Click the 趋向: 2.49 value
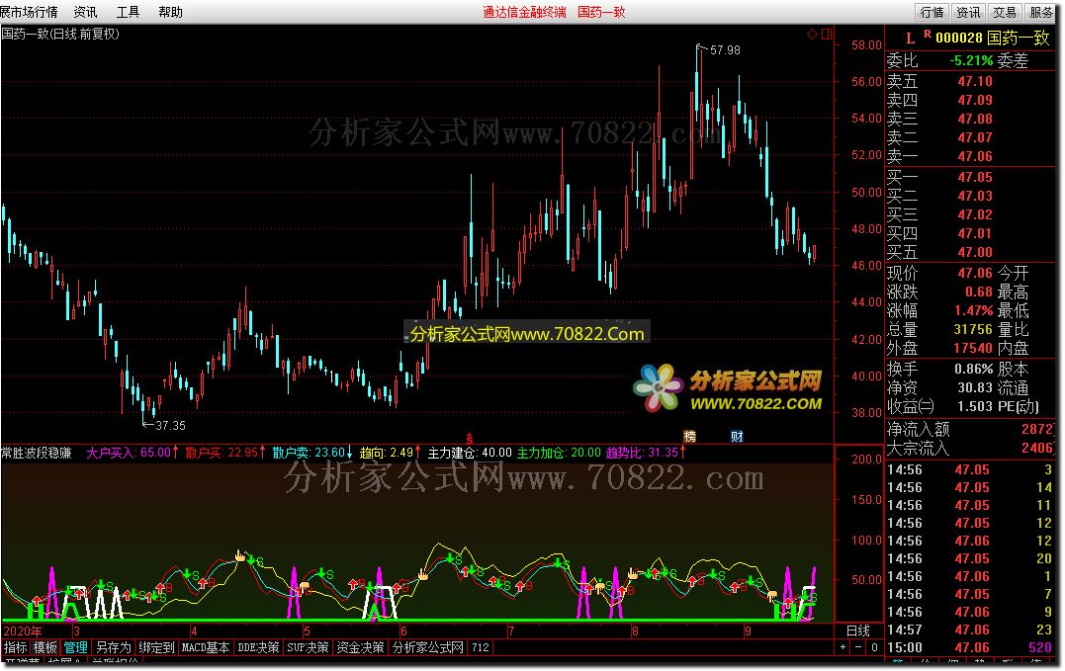The width and height of the screenshot is (1065, 671). [x=390, y=453]
